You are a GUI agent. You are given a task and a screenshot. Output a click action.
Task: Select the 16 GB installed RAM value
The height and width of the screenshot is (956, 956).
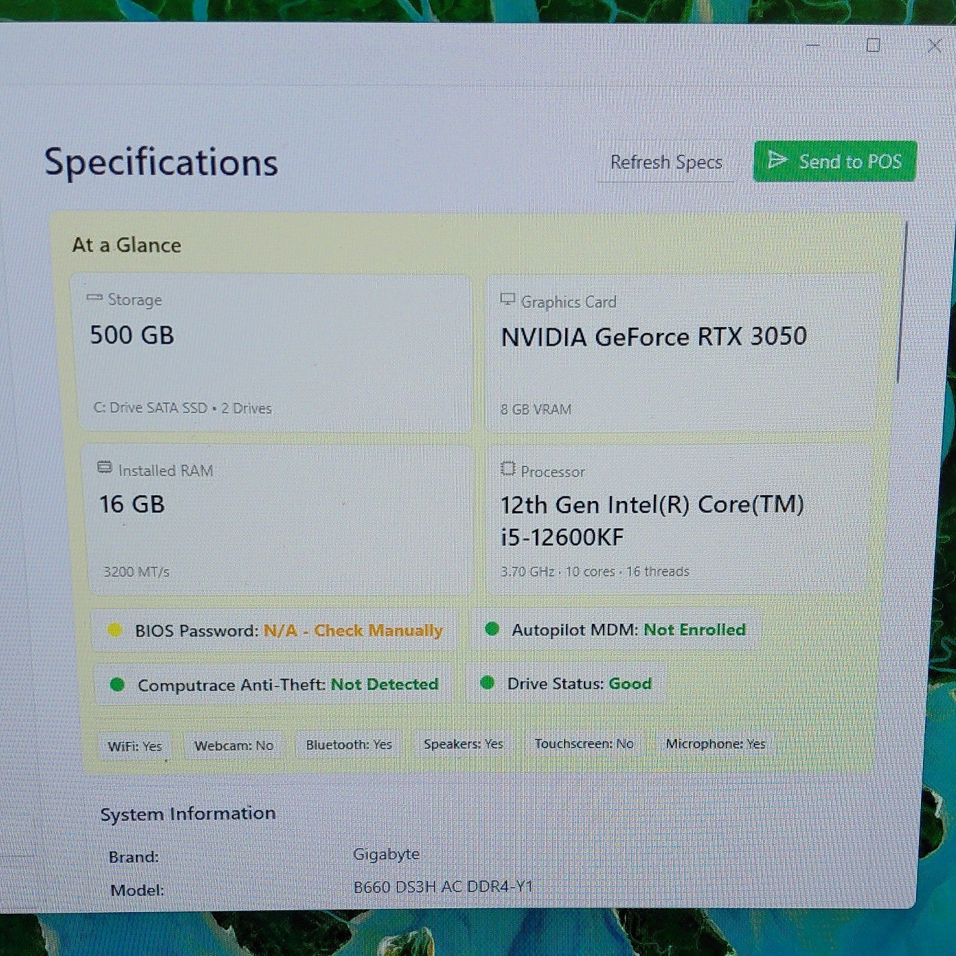pos(132,504)
